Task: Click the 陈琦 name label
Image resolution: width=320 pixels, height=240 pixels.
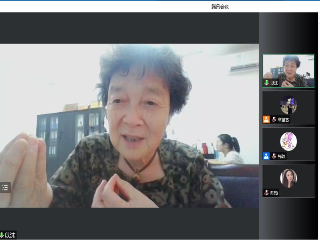Action: (274, 193)
